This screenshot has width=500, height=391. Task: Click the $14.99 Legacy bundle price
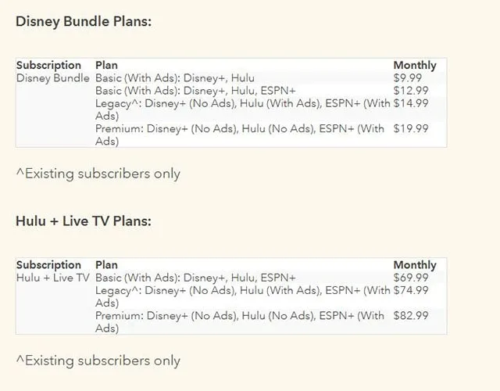(x=411, y=103)
